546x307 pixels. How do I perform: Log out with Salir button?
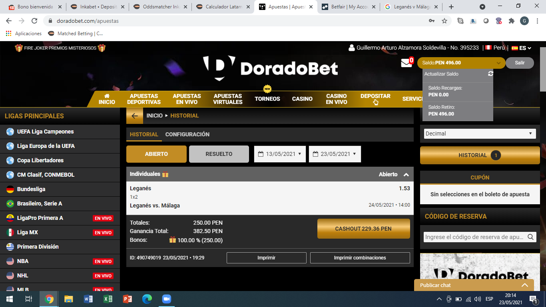tap(520, 63)
